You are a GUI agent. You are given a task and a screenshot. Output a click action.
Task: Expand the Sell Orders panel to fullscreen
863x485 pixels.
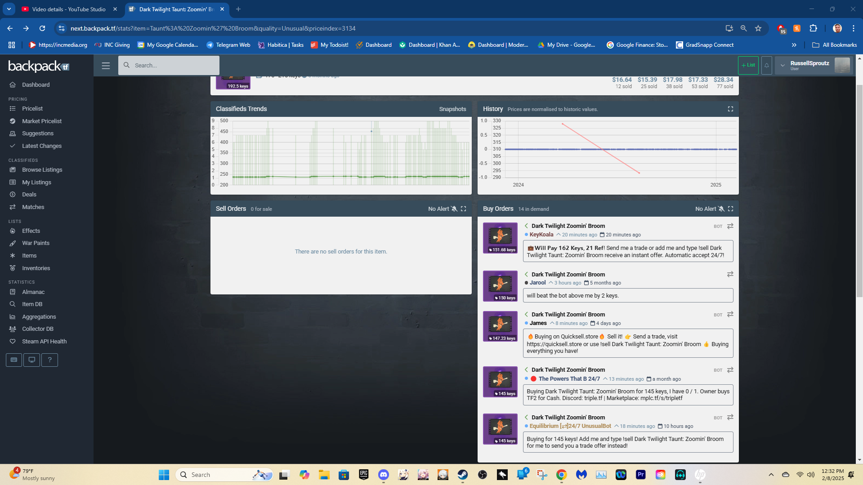463,209
